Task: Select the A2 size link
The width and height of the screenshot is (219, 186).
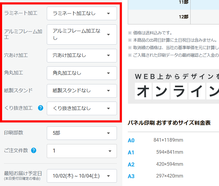Action: tap(131, 165)
